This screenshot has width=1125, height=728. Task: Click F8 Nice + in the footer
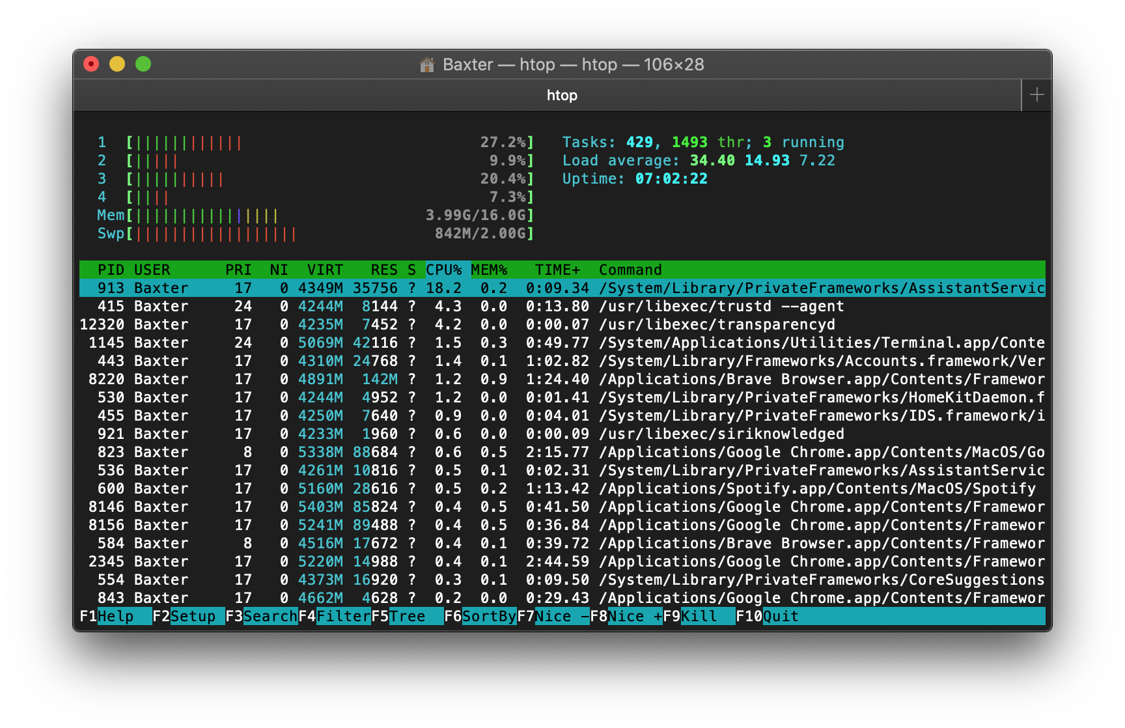pyautogui.click(x=626, y=616)
